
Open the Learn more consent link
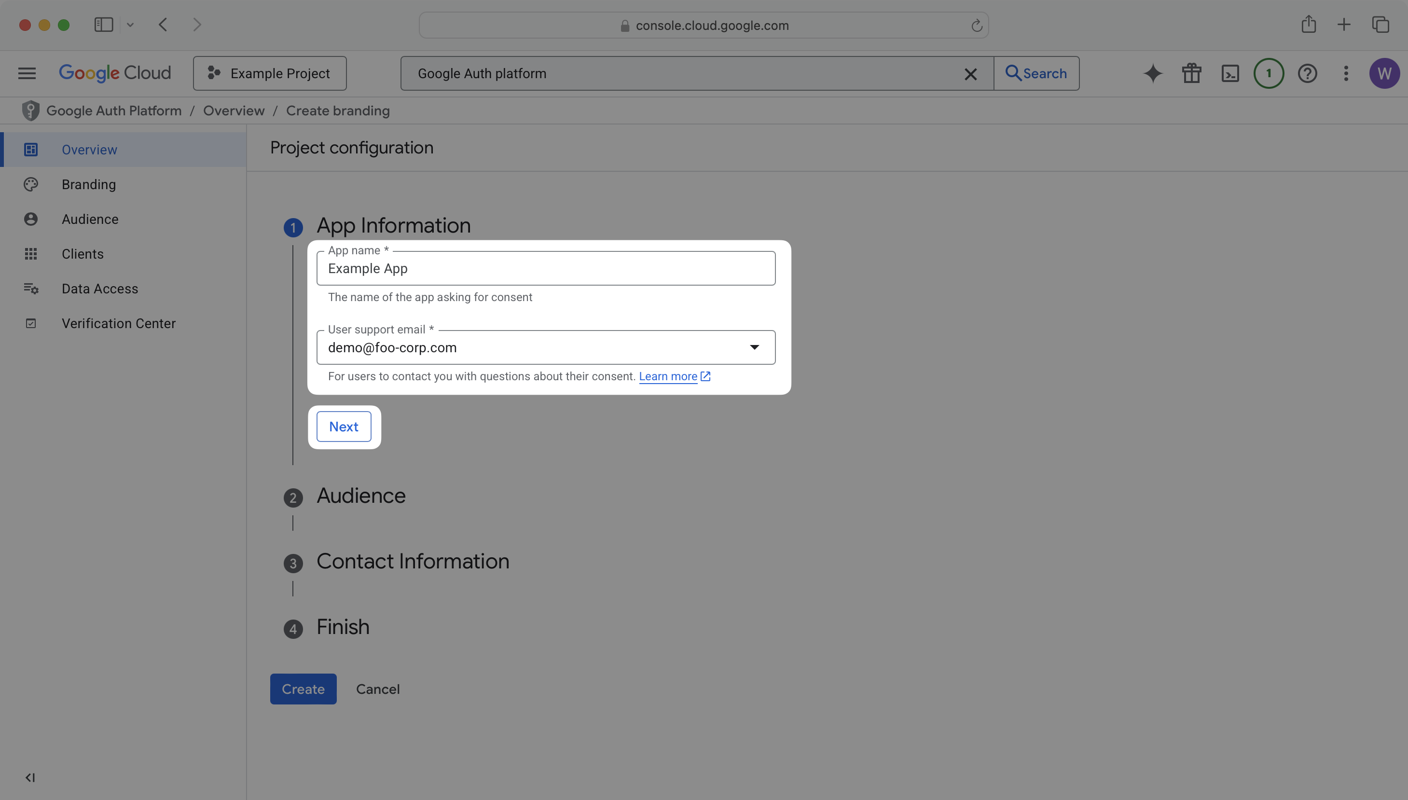tap(668, 376)
